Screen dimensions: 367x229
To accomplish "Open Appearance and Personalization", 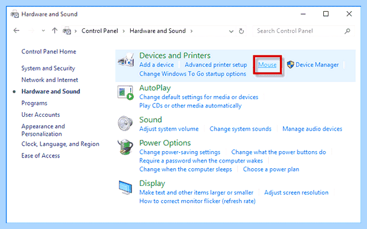I will point(43,130).
